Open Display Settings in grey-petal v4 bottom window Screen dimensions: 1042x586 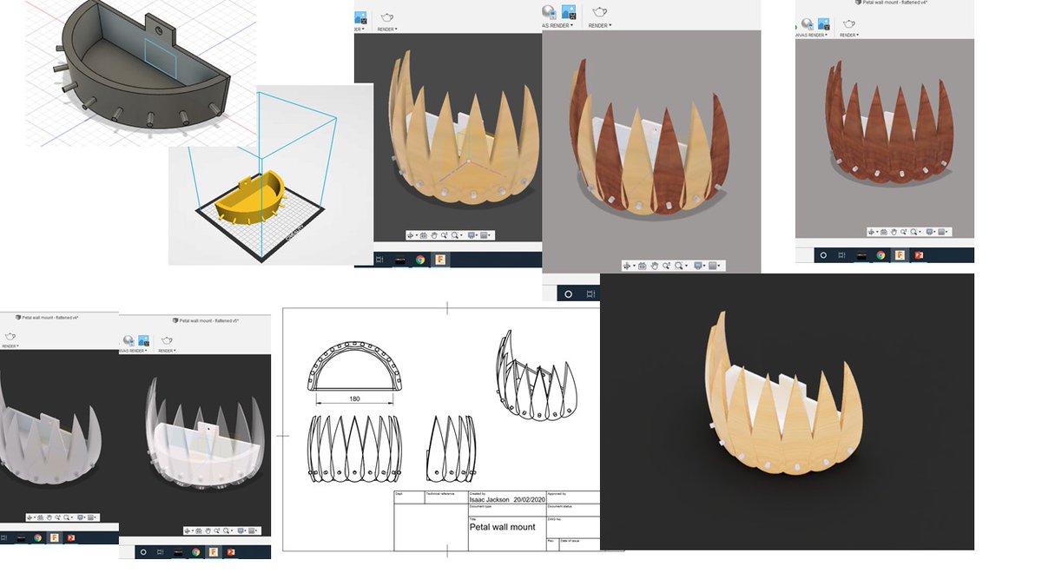(81, 517)
